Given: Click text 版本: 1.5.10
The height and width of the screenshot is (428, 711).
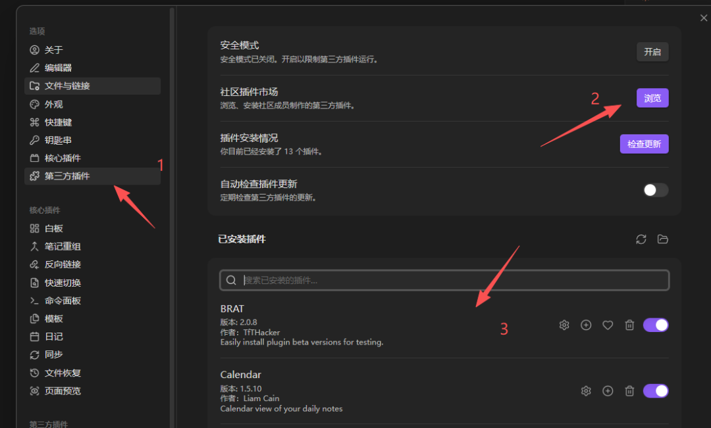Looking at the screenshot, I should [241, 389].
